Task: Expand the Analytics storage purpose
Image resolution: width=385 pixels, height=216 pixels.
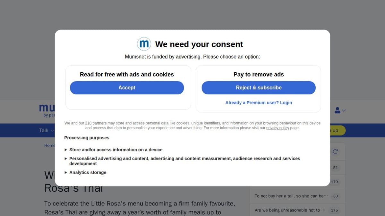Action: (85, 172)
